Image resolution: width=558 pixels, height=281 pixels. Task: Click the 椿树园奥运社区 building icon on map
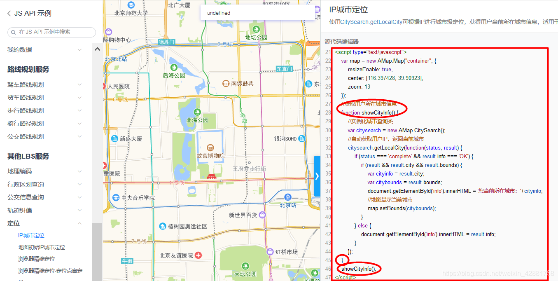pos(163,226)
